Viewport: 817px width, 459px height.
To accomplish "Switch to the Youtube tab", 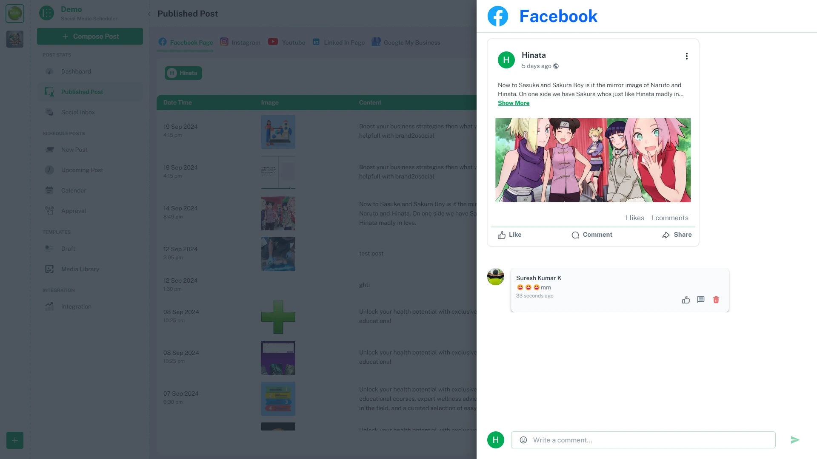I will pos(286,42).
